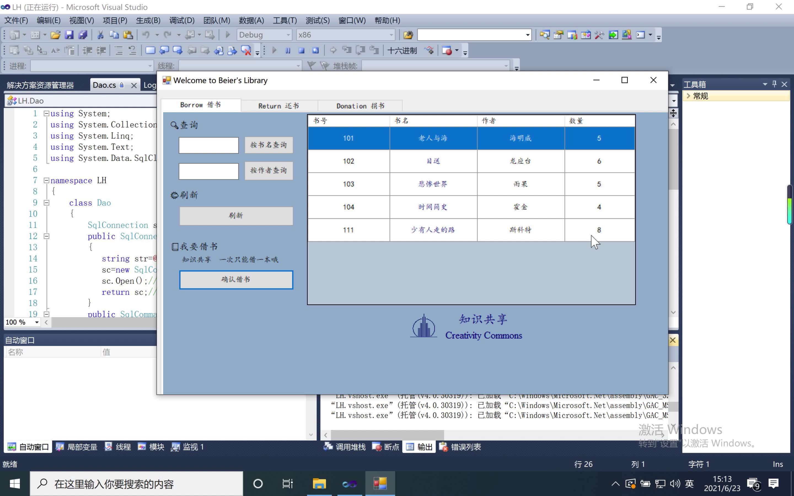Click the Windows Start button

pyautogui.click(x=15, y=484)
